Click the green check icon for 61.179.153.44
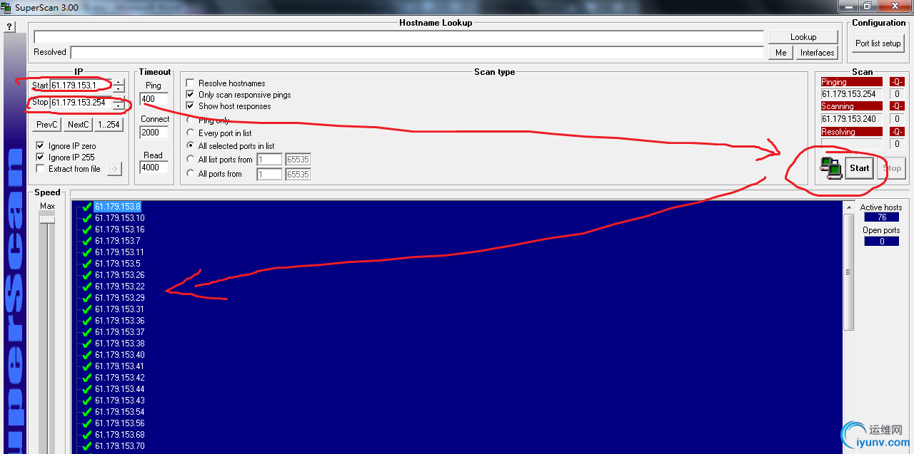This screenshot has width=914, height=454. (87, 389)
